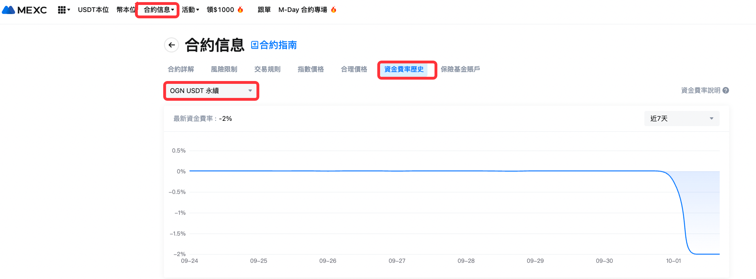Expand the OGN USDT 永續 contract dropdown
The width and height of the screenshot is (756, 279).
click(211, 91)
